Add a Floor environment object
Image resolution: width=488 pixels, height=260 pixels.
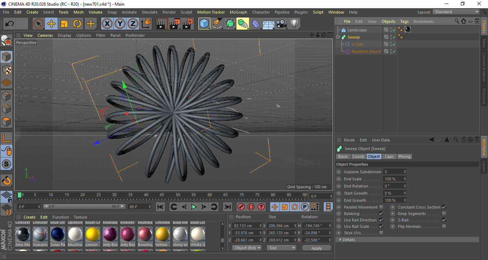coord(268,24)
